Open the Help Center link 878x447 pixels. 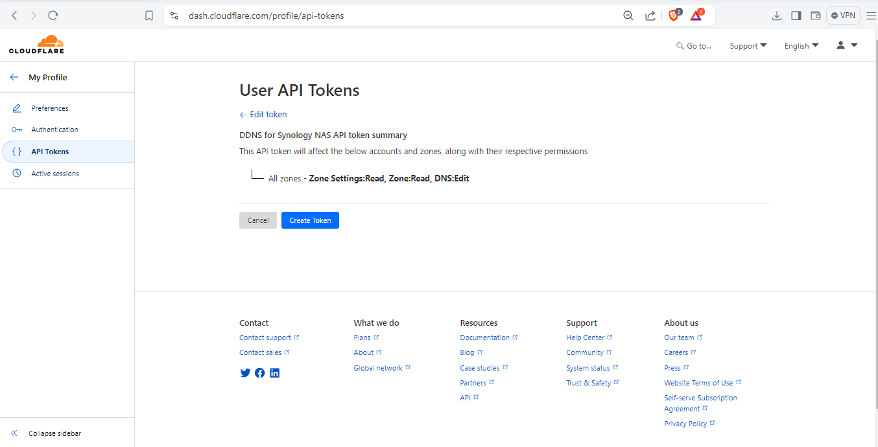point(589,338)
